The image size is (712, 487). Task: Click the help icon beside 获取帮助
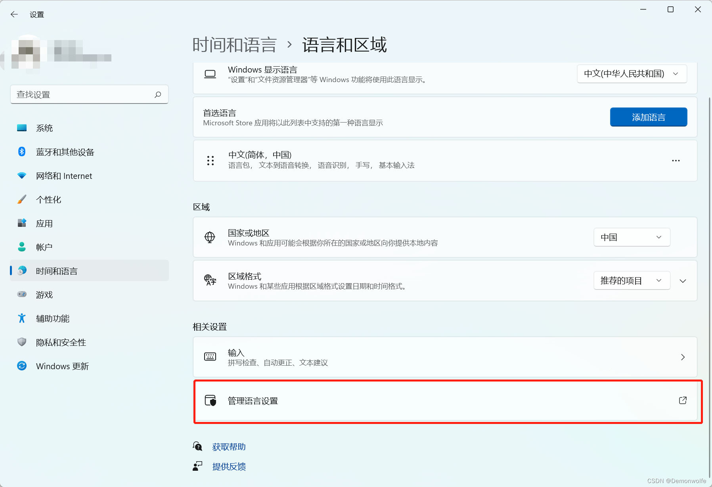(198, 447)
